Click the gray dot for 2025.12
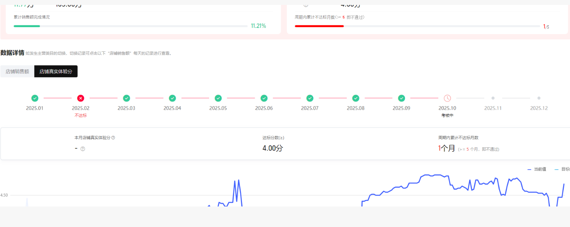 [539, 98]
